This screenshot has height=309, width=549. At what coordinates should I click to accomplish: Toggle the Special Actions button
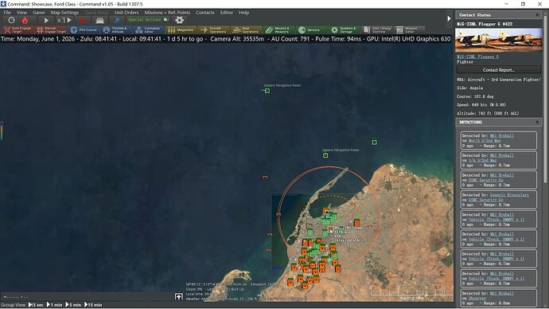(x=148, y=20)
